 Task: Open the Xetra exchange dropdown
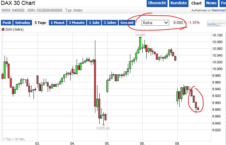click(x=155, y=23)
